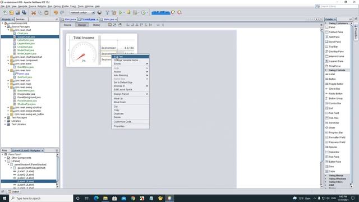This screenshot has height=202, width=359.
Task: Choose Customize Code in context menu
Action: (x=130, y=122)
